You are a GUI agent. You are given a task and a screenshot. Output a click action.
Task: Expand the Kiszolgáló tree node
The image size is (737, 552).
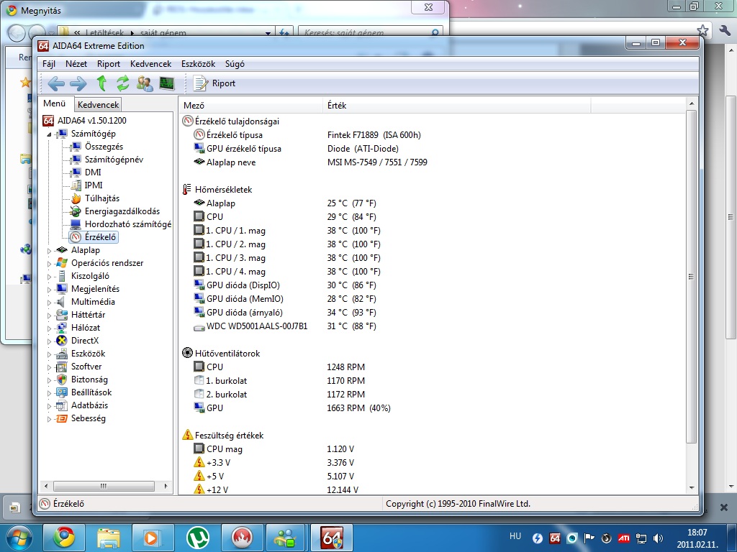coord(49,277)
